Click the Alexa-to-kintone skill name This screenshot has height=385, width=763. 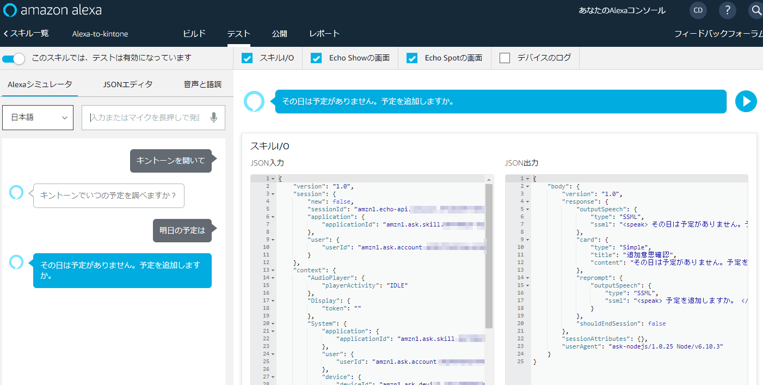tap(100, 34)
